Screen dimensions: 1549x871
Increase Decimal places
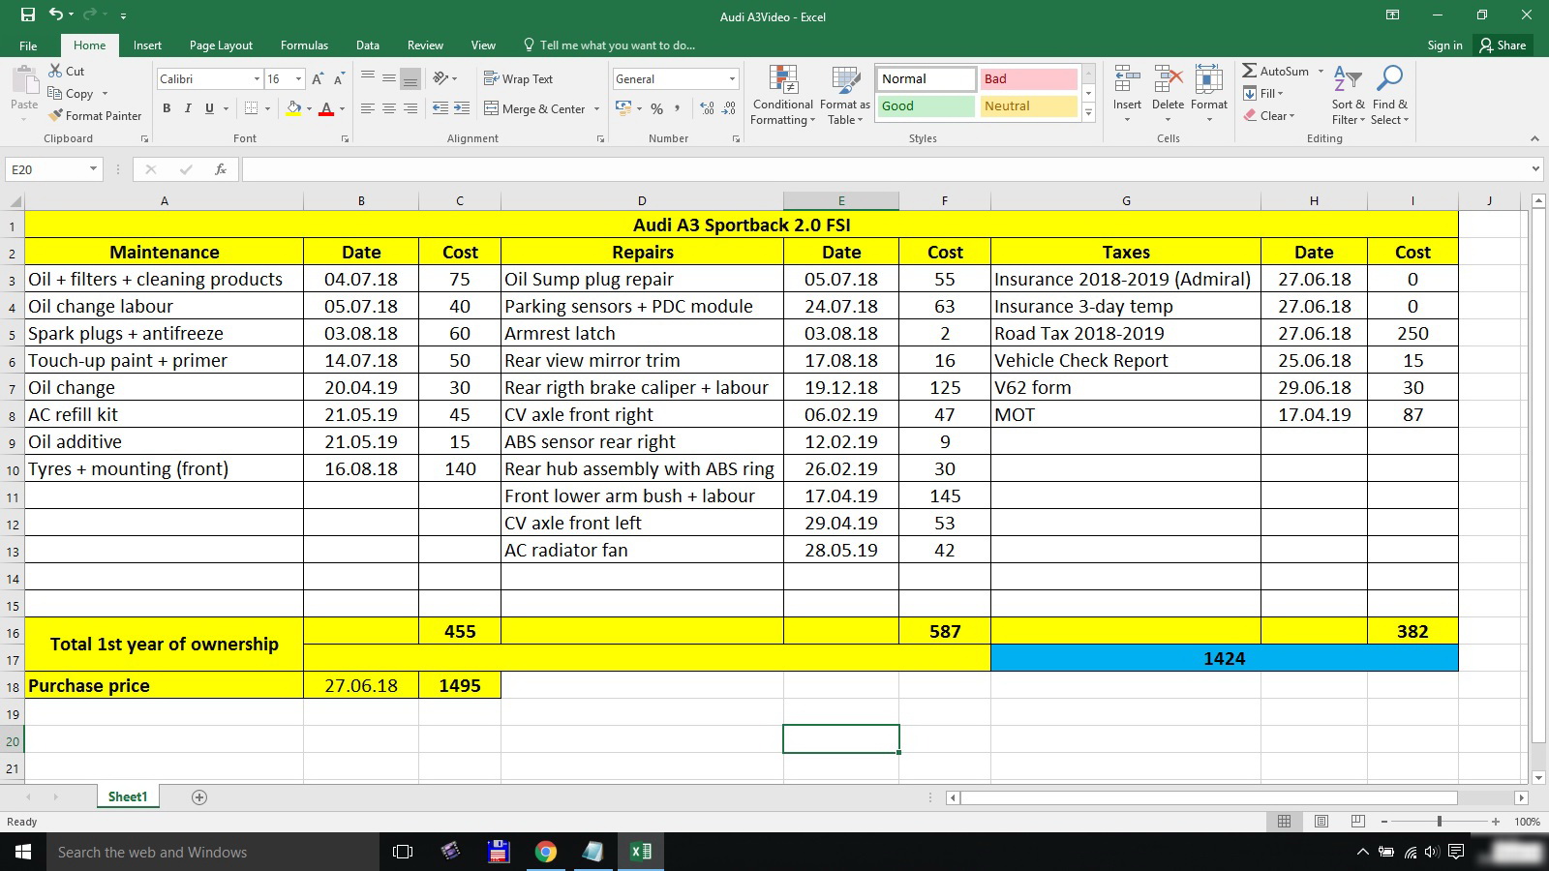[x=707, y=108]
